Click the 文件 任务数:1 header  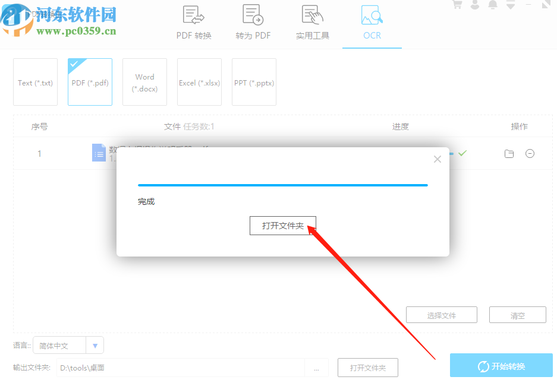tap(189, 126)
